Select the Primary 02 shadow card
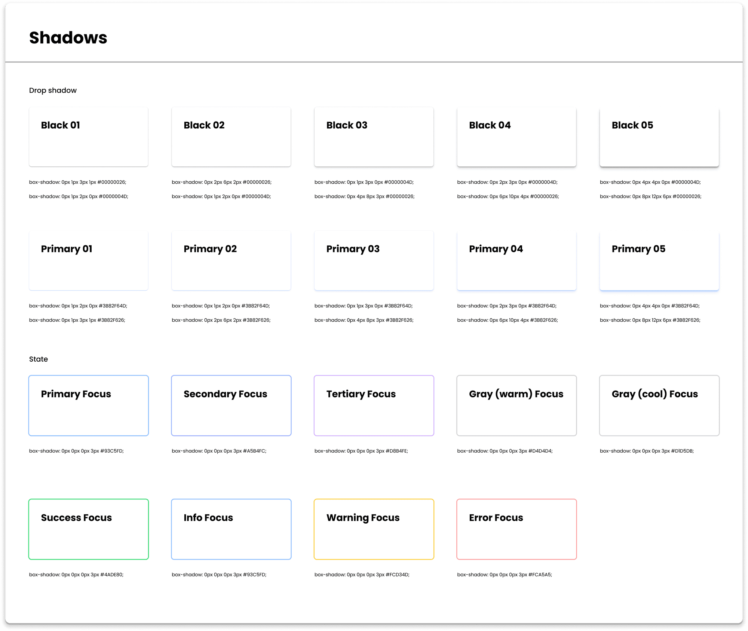The width and height of the screenshot is (748, 631). click(x=231, y=261)
